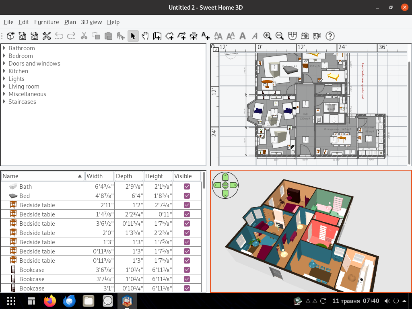
Task: Toggle Visible for Bookcase 3'6⅞" wide
Action: pyautogui.click(x=187, y=270)
